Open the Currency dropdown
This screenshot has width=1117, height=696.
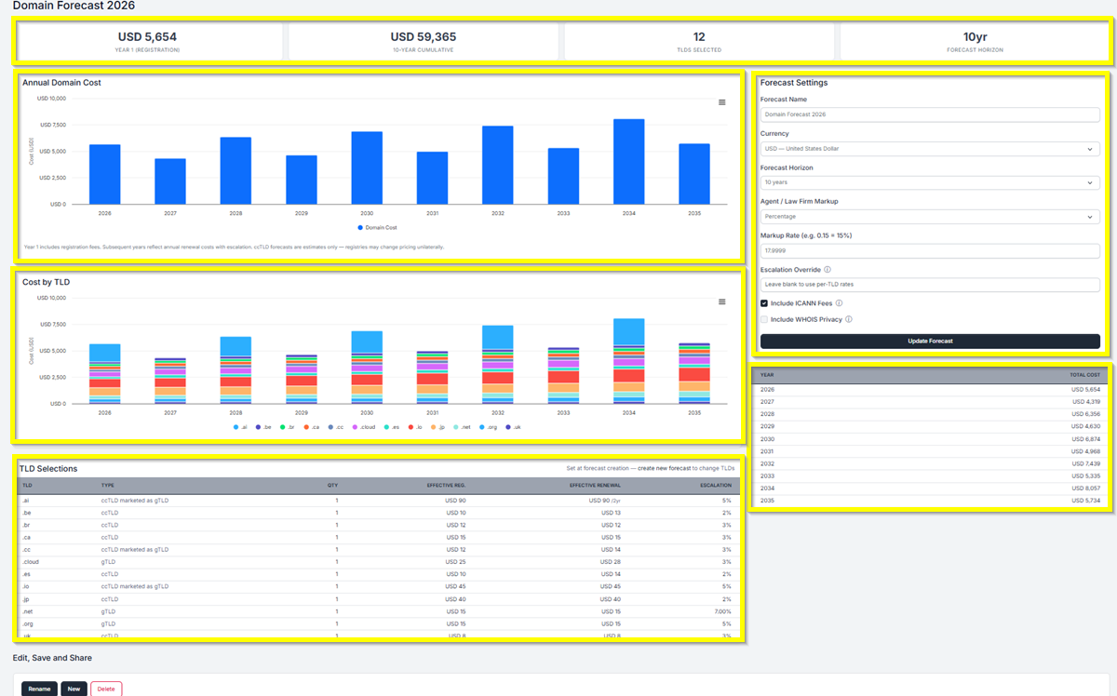928,148
